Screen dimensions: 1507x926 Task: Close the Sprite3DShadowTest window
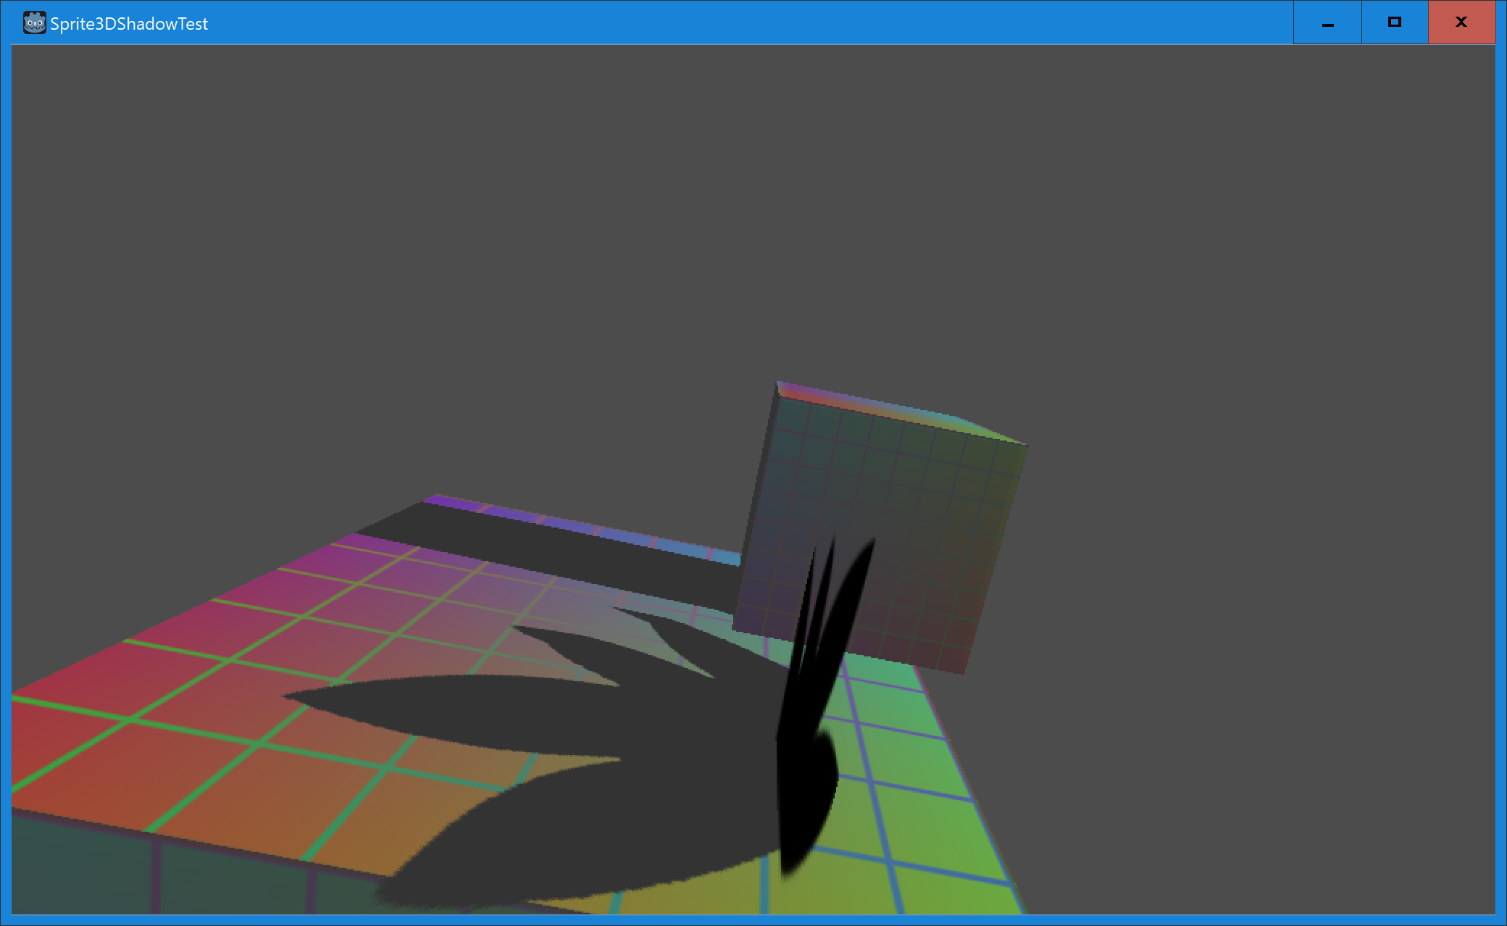tap(1461, 23)
